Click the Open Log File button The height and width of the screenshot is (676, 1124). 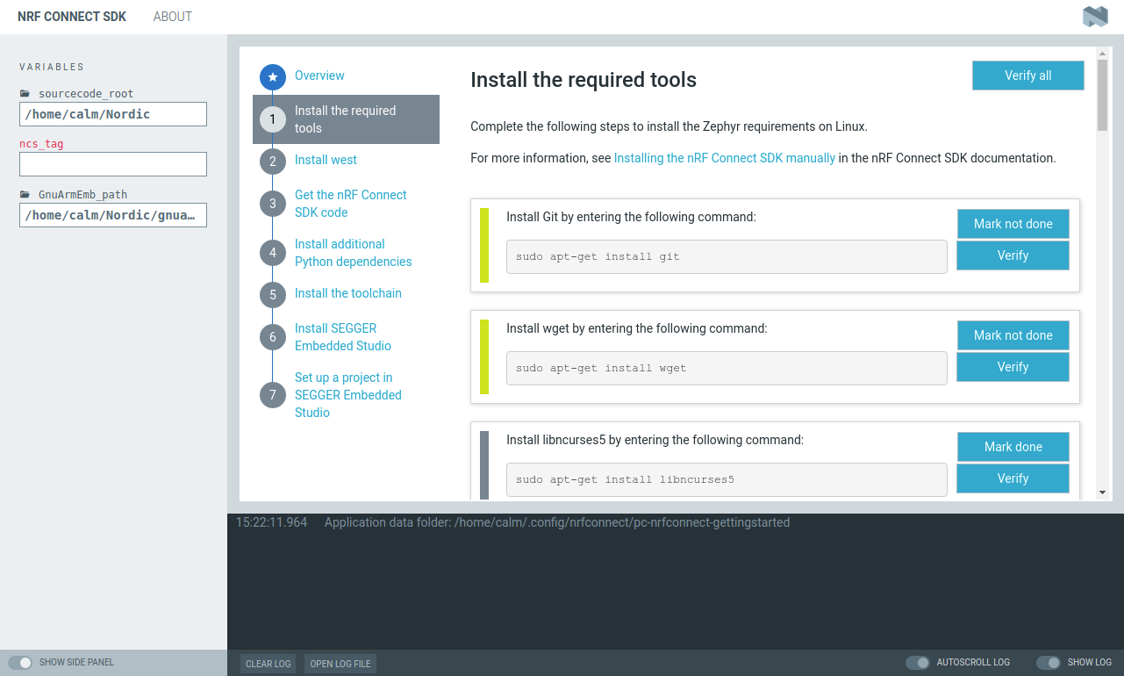(x=340, y=664)
